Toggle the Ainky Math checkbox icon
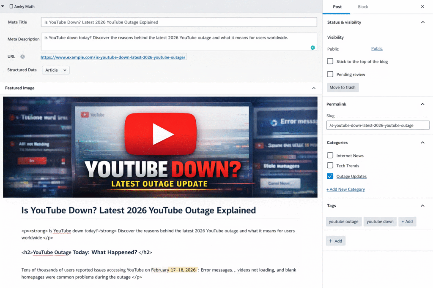The width and height of the screenshot is (433, 288). tap(11, 6)
